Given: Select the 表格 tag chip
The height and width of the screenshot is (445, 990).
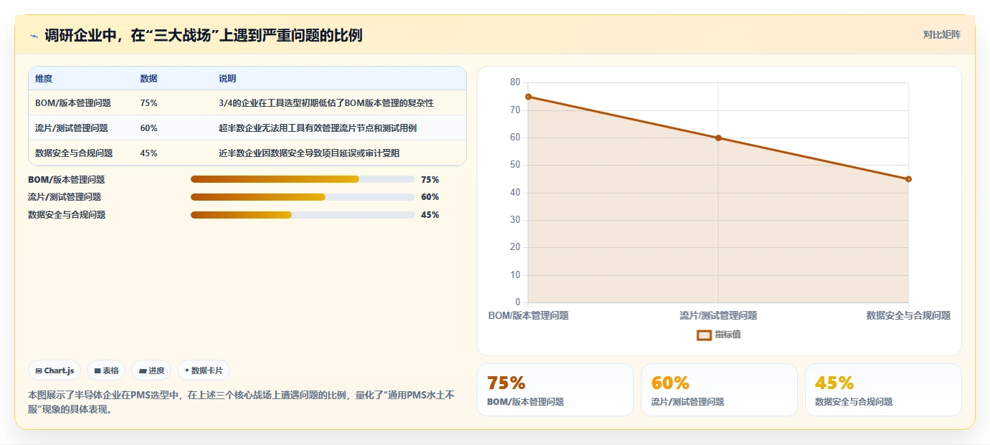Looking at the screenshot, I should [106, 370].
